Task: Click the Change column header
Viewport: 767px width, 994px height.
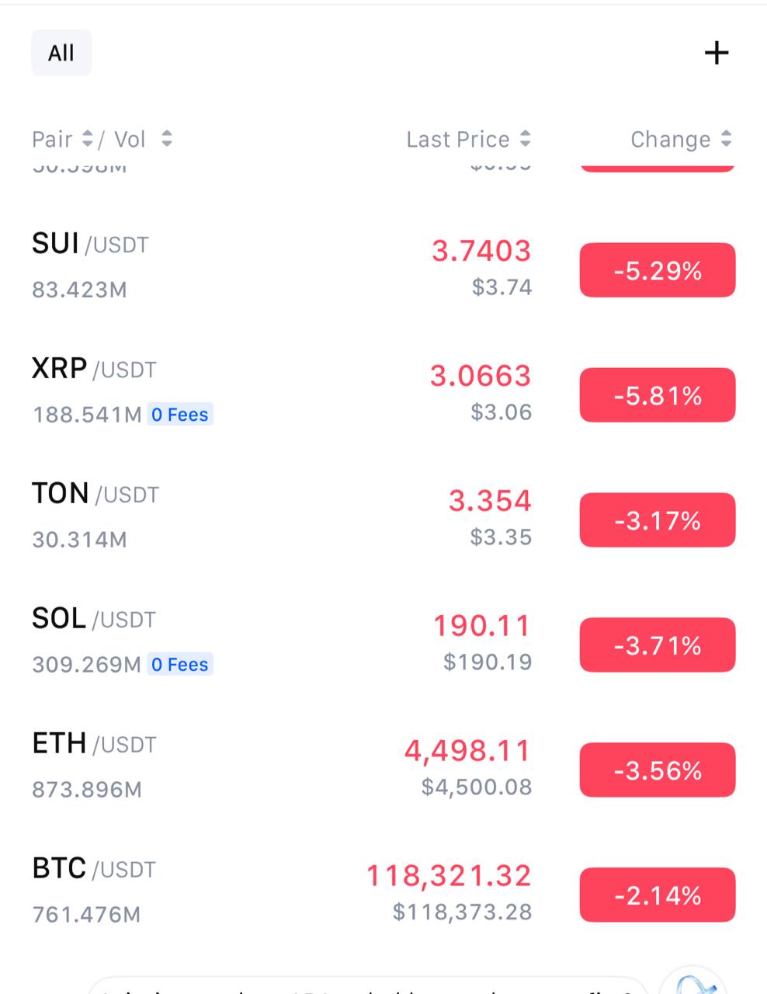Action: [671, 139]
